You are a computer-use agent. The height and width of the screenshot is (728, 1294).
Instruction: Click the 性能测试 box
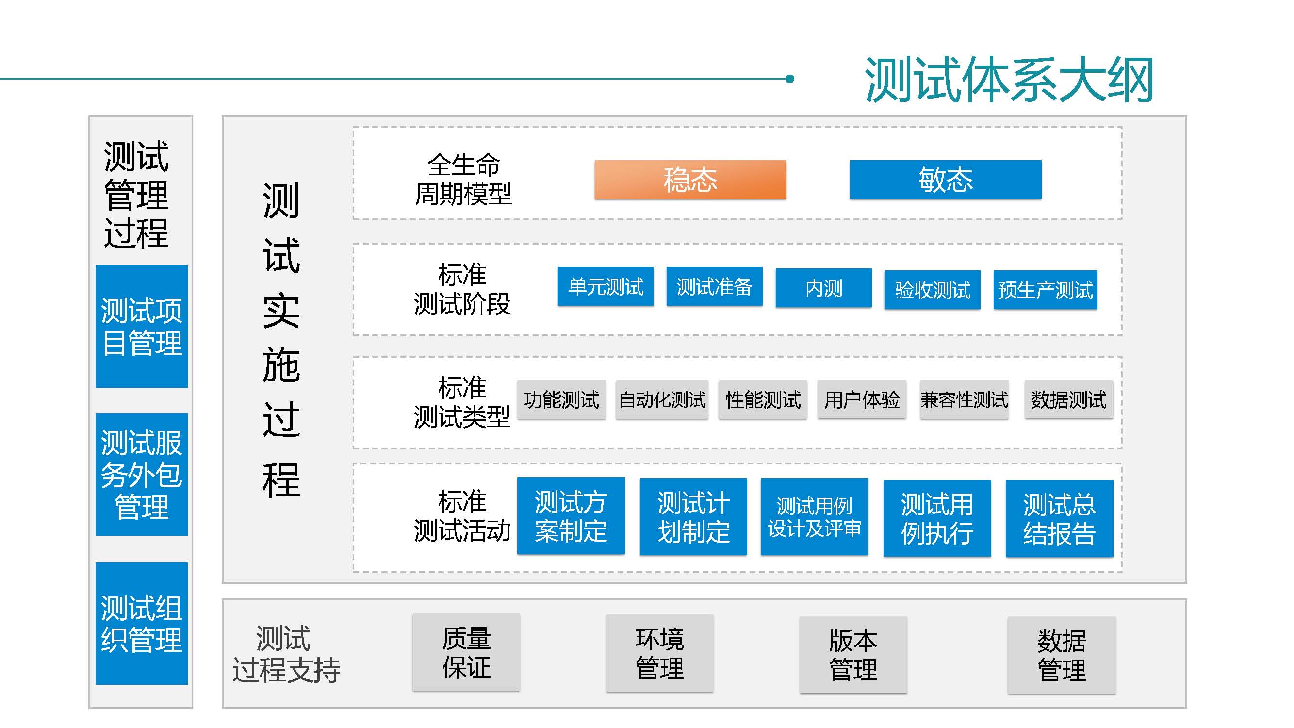click(762, 399)
